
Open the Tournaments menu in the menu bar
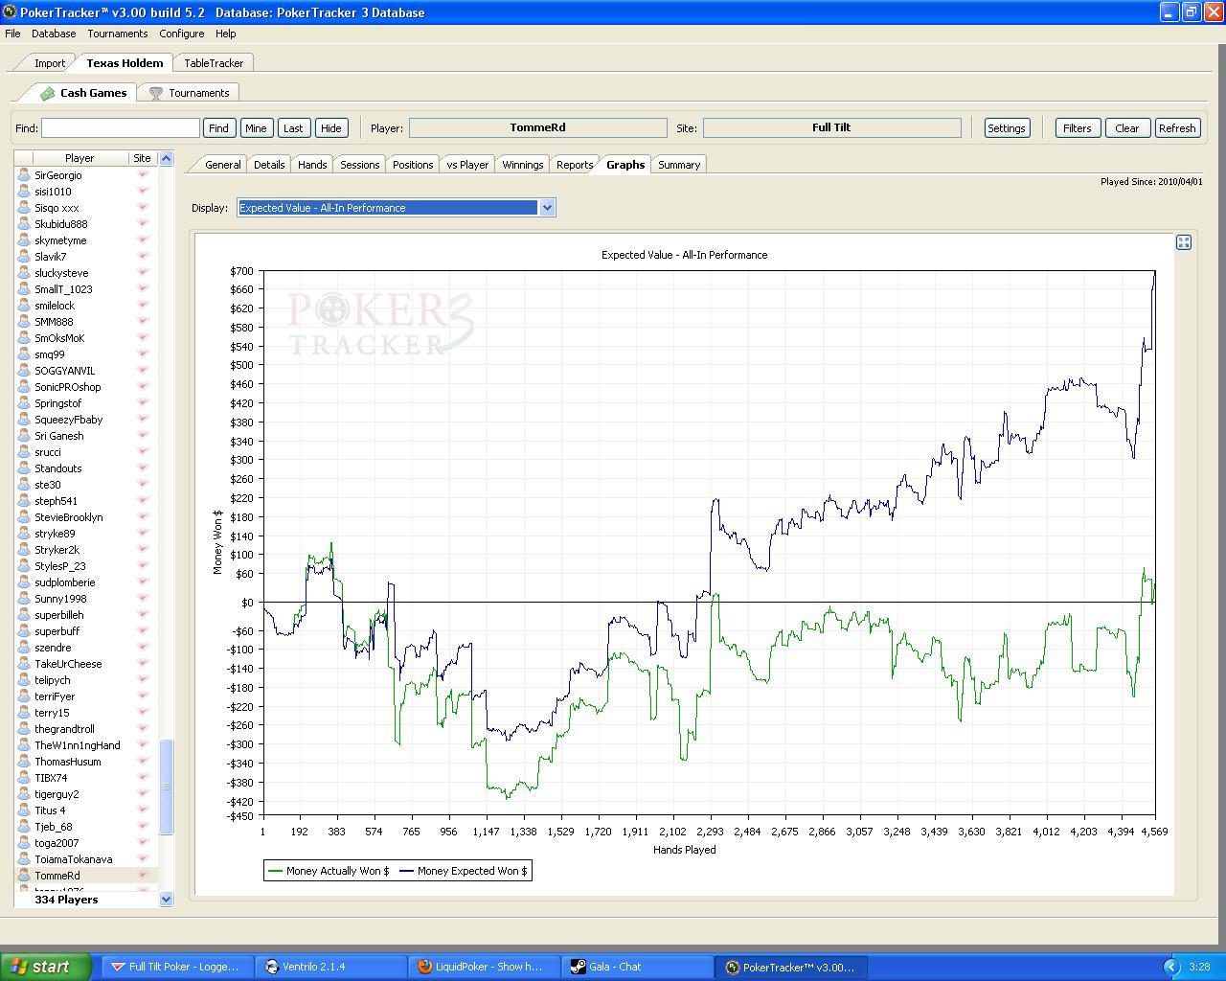[118, 34]
